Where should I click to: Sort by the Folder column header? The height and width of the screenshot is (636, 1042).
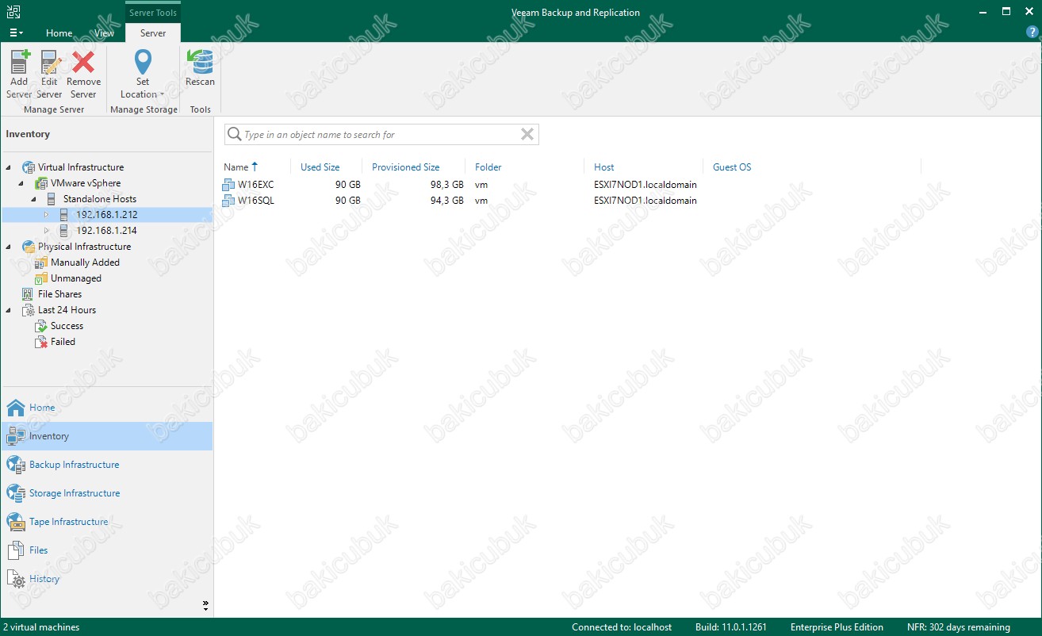[x=488, y=167]
